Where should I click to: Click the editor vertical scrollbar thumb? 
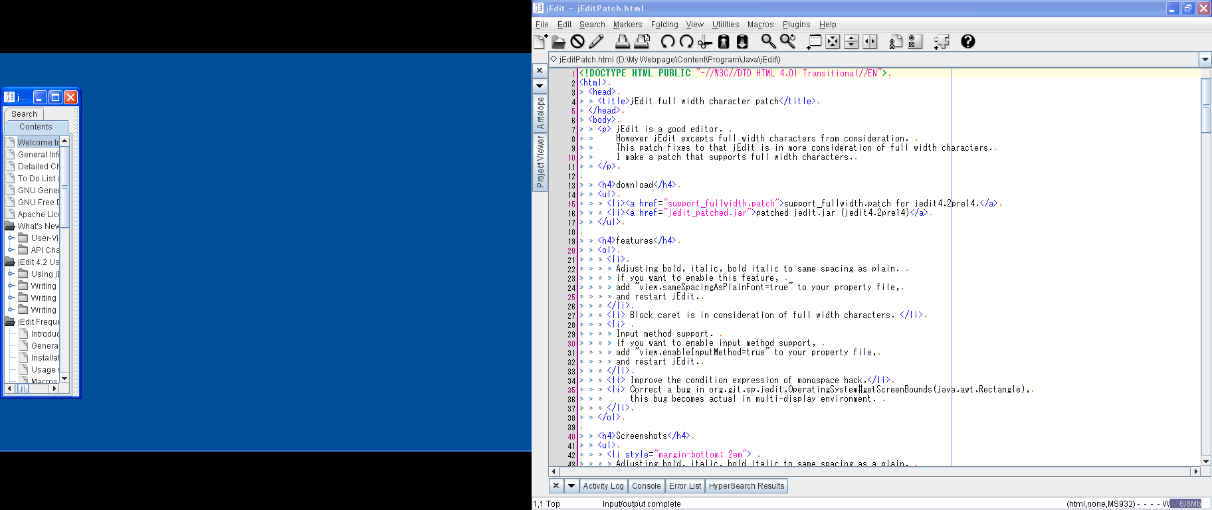pos(1206,105)
